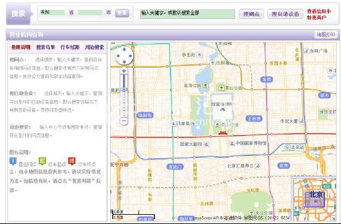Click the 地图打印 button
This screenshot has height=224, width=341.
pos(326,34)
